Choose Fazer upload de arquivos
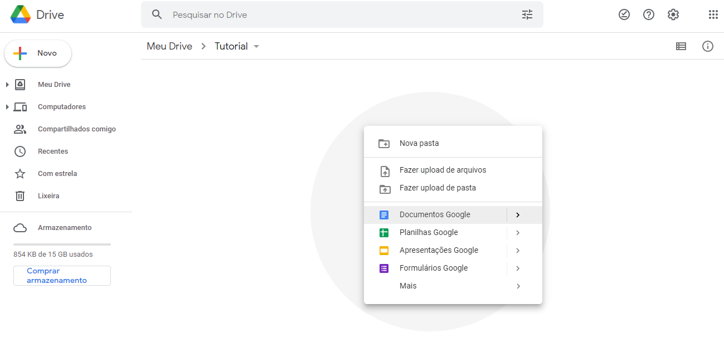The width and height of the screenshot is (724, 362). coord(453,170)
